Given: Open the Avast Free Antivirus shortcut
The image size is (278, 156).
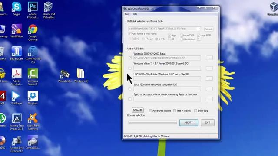Looking at the screenshot, I should click(x=33, y=122).
